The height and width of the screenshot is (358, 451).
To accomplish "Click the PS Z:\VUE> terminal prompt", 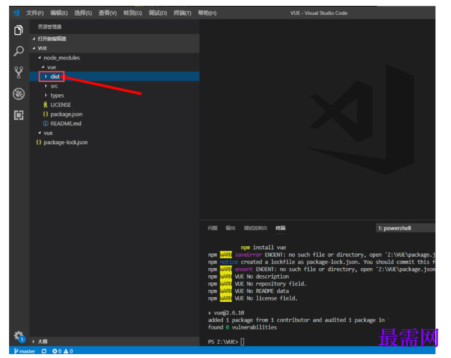I will point(223,342).
